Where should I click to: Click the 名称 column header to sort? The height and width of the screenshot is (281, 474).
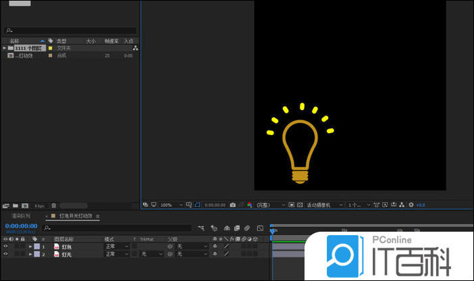pos(15,41)
